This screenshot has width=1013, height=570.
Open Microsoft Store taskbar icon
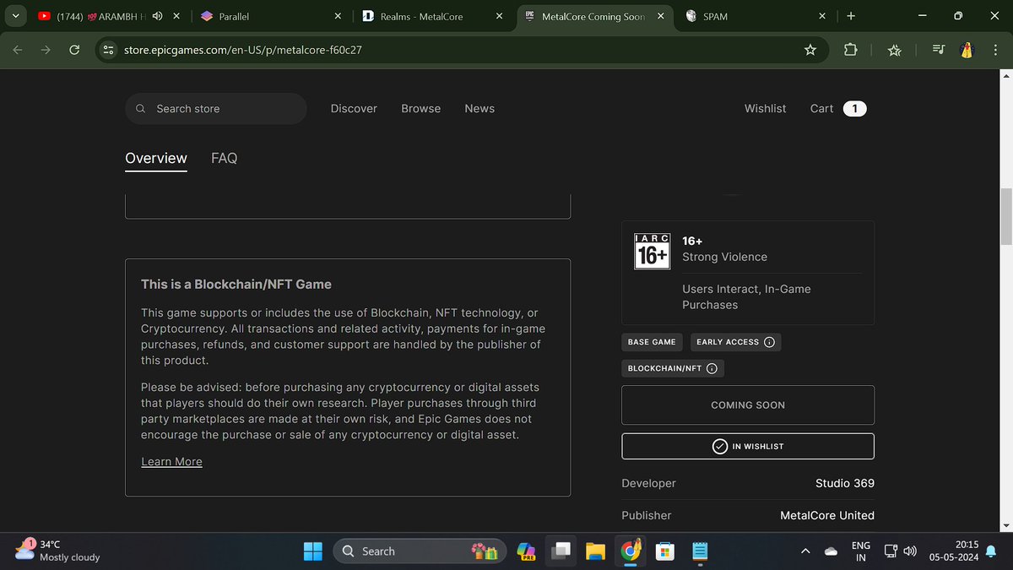pyautogui.click(x=664, y=551)
